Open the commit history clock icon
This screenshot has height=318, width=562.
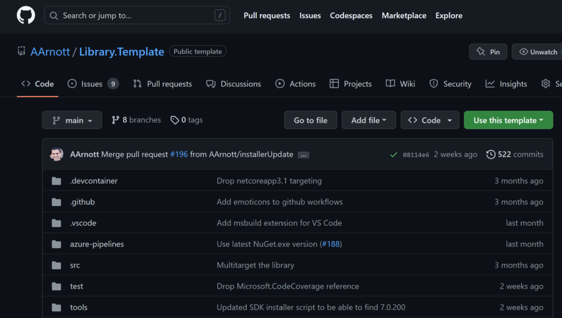point(491,154)
